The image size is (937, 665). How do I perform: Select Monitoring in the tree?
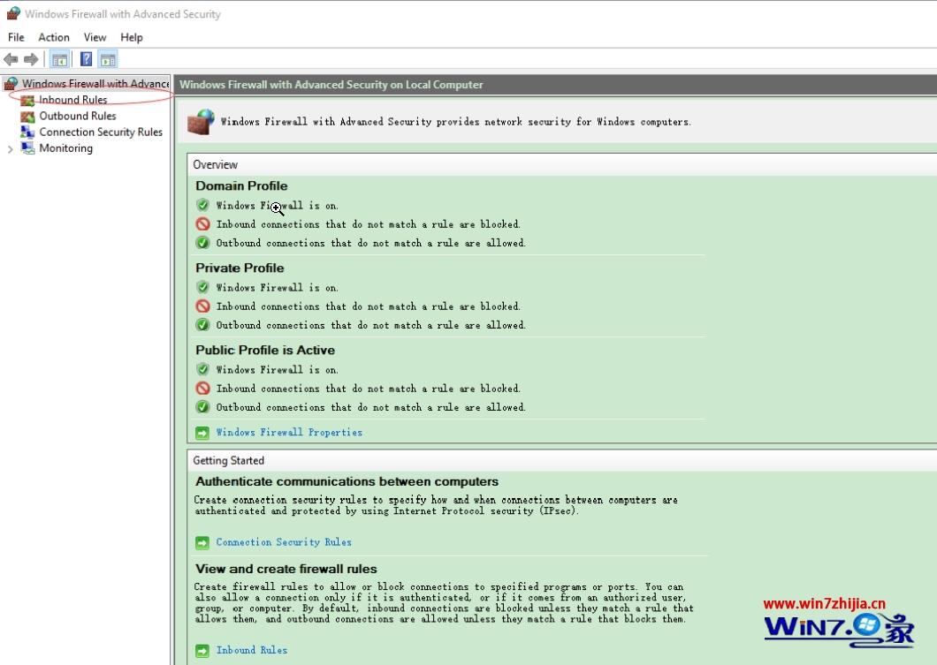(x=65, y=148)
